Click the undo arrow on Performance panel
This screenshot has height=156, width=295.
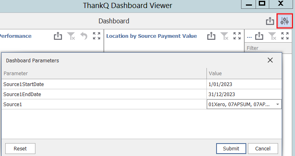click(x=84, y=36)
